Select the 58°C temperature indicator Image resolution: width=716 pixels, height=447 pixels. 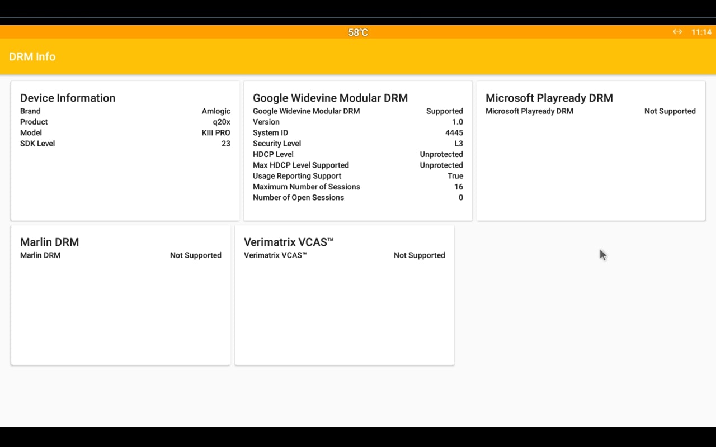pos(357,32)
